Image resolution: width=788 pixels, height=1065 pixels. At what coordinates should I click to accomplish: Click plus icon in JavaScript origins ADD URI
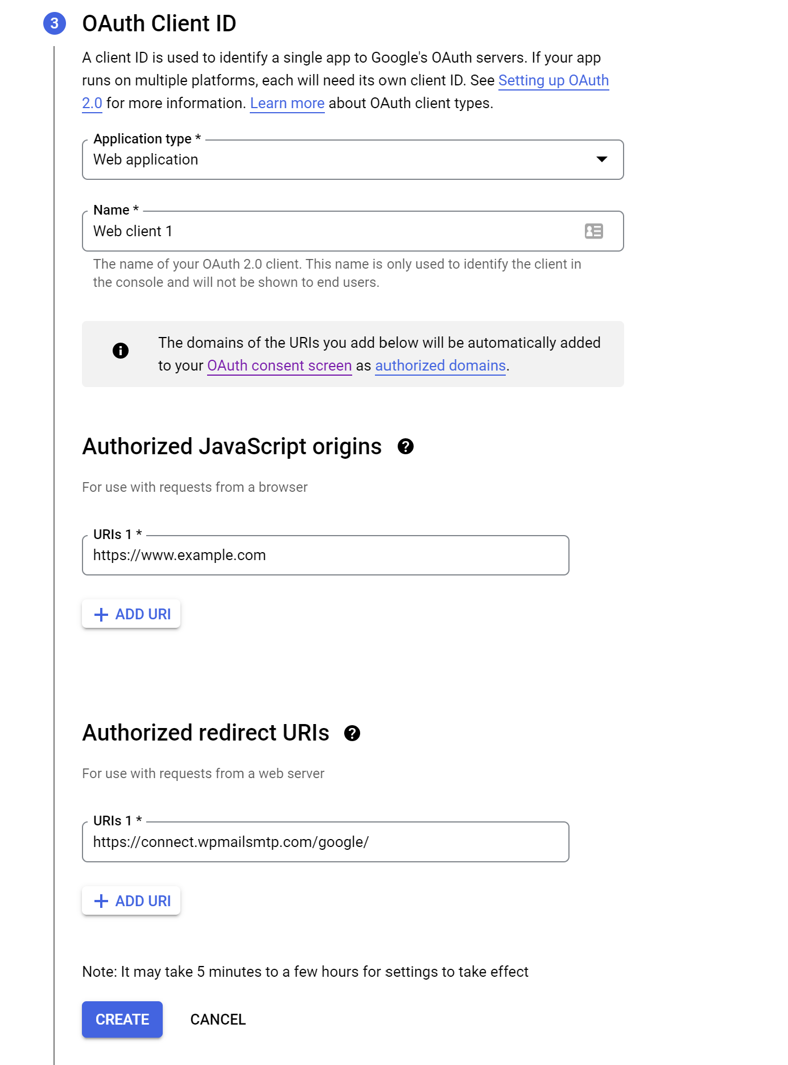(101, 615)
